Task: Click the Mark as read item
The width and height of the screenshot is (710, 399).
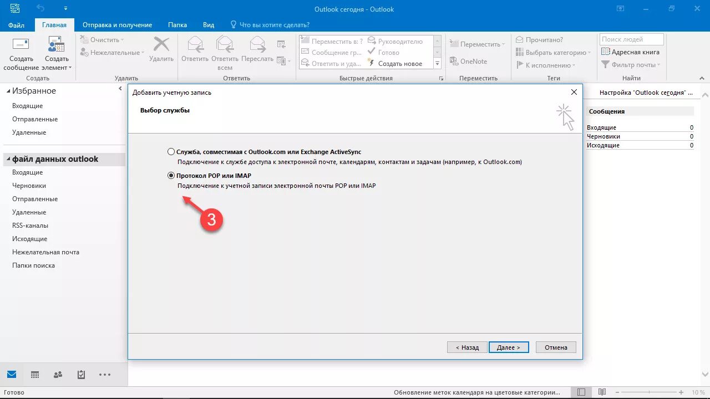Action: (539, 40)
